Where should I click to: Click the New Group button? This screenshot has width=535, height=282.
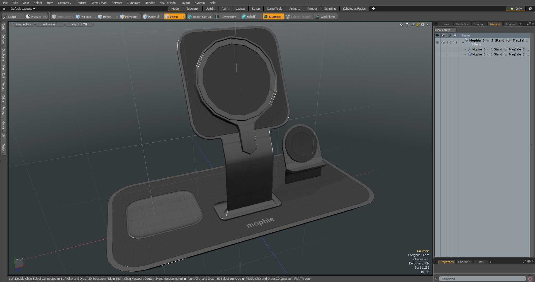[x=445, y=30]
